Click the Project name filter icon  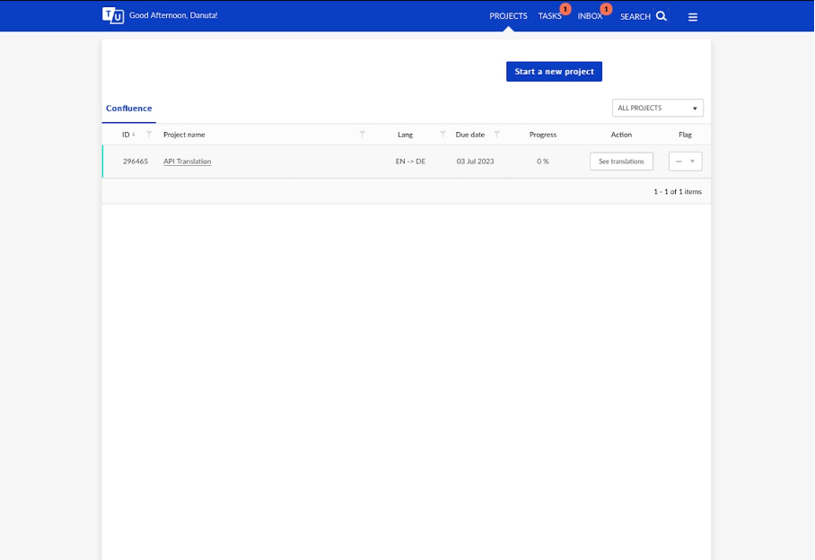pyautogui.click(x=363, y=134)
